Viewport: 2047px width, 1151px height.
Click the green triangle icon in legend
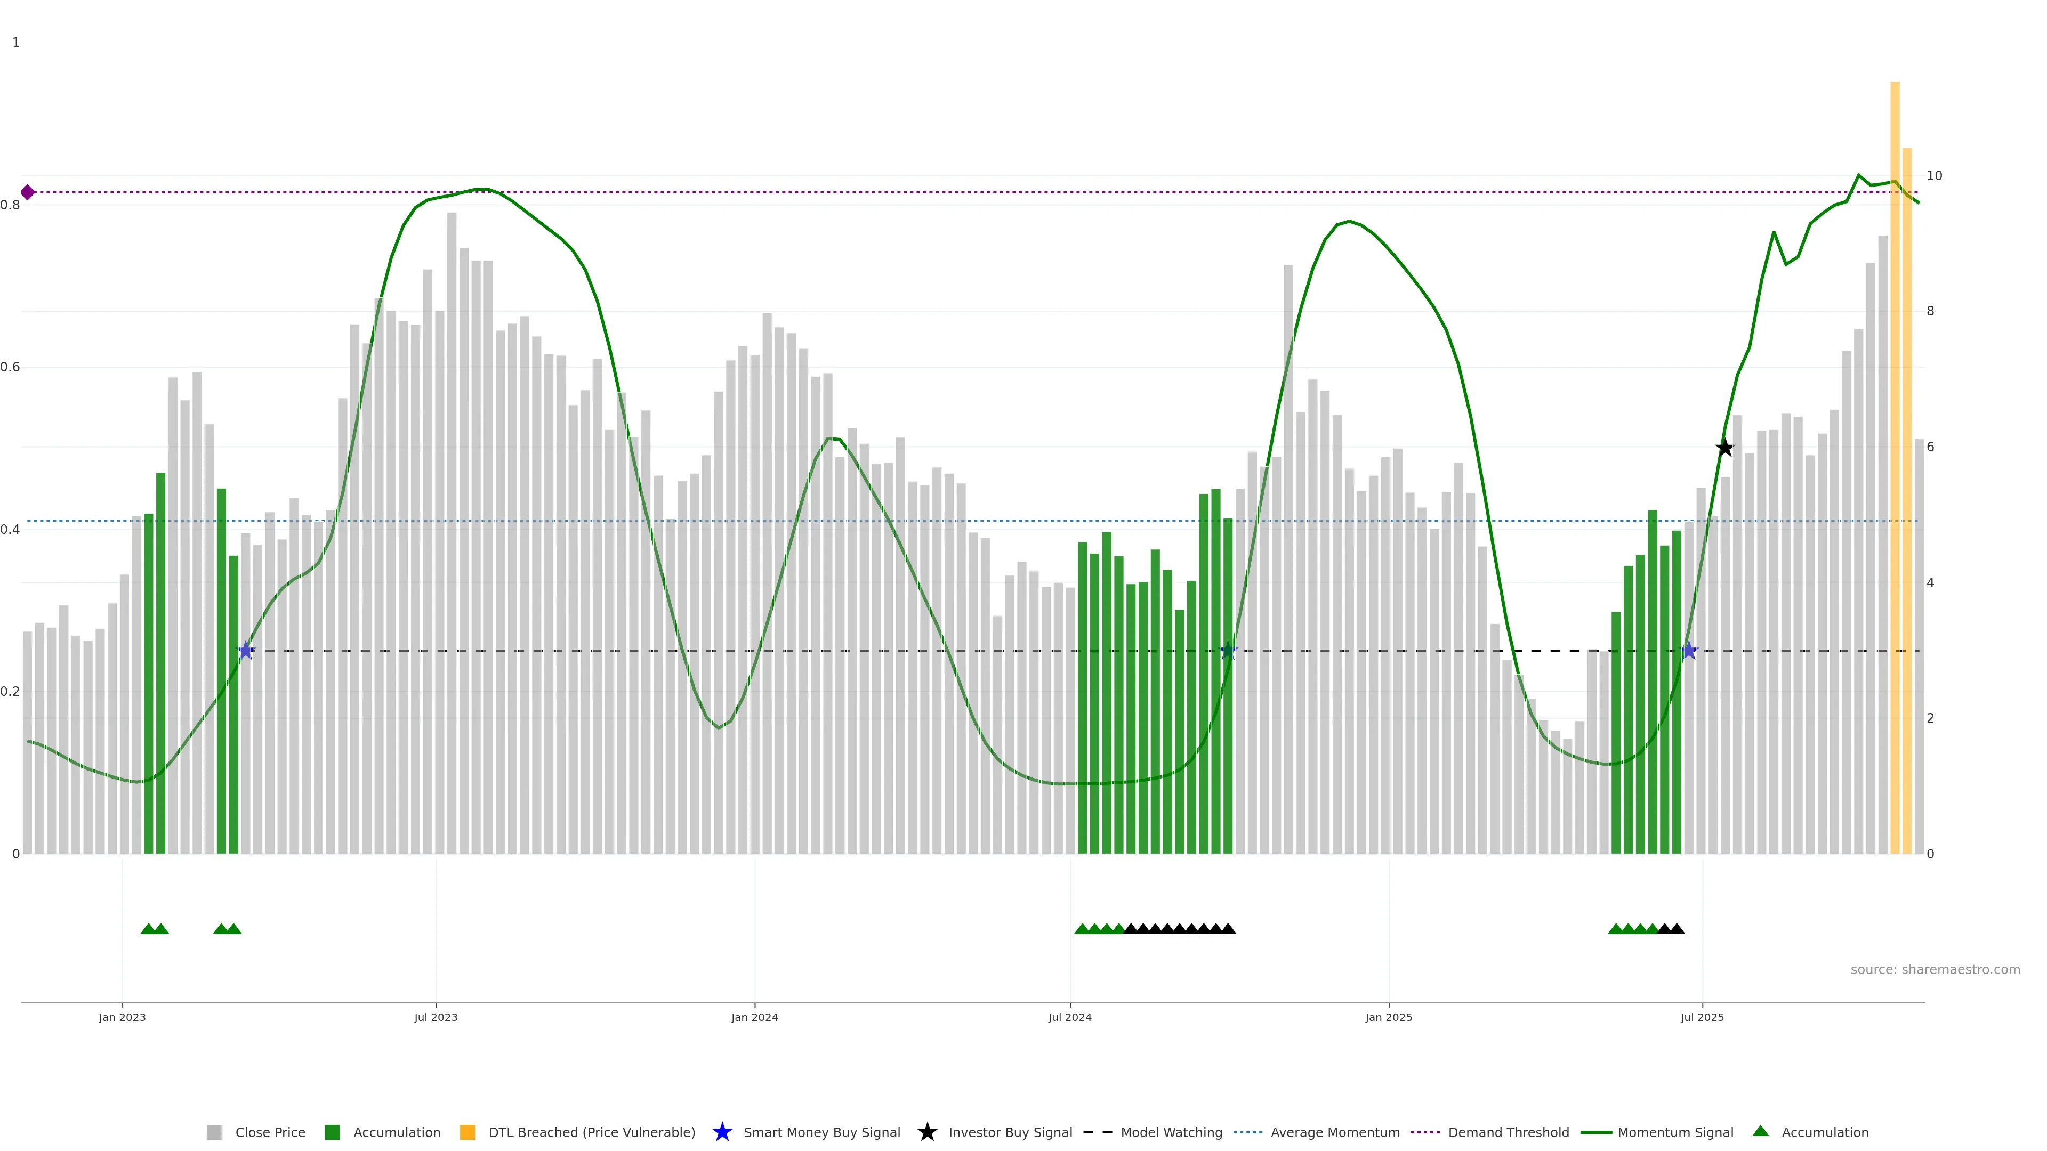pyautogui.click(x=1760, y=1131)
